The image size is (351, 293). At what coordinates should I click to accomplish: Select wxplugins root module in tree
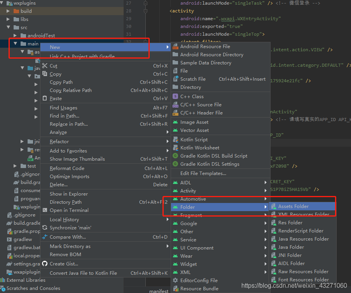(24, 3)
